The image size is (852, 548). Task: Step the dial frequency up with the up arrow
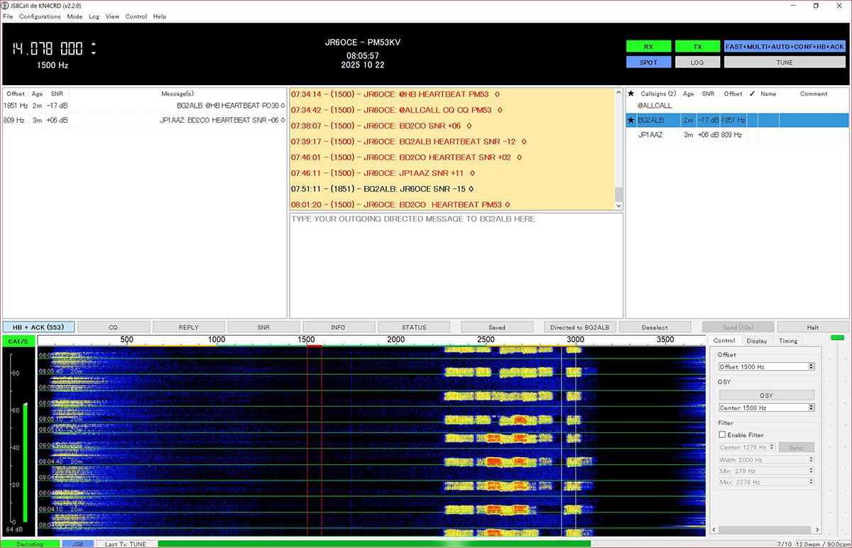tap(93, 45)
